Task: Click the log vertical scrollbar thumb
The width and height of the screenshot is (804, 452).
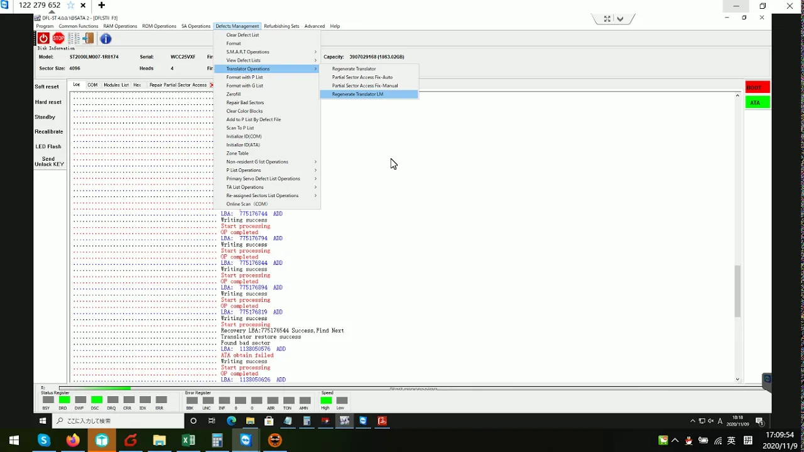Action: [x=737, y=291]
